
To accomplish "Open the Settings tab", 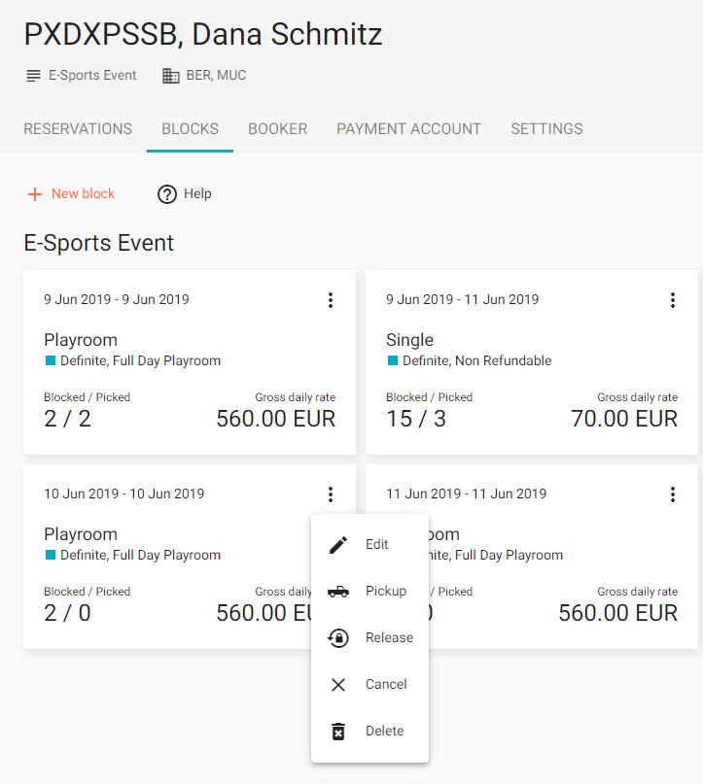I will pos(546,129).
